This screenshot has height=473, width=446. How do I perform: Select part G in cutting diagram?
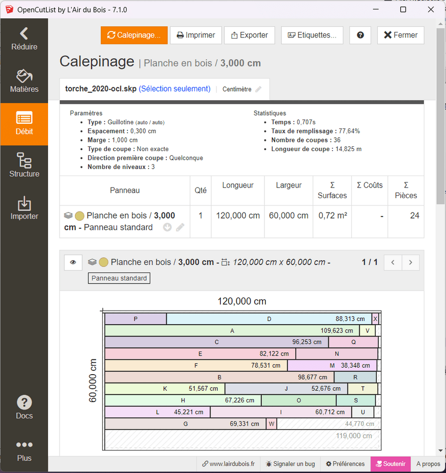185,424
